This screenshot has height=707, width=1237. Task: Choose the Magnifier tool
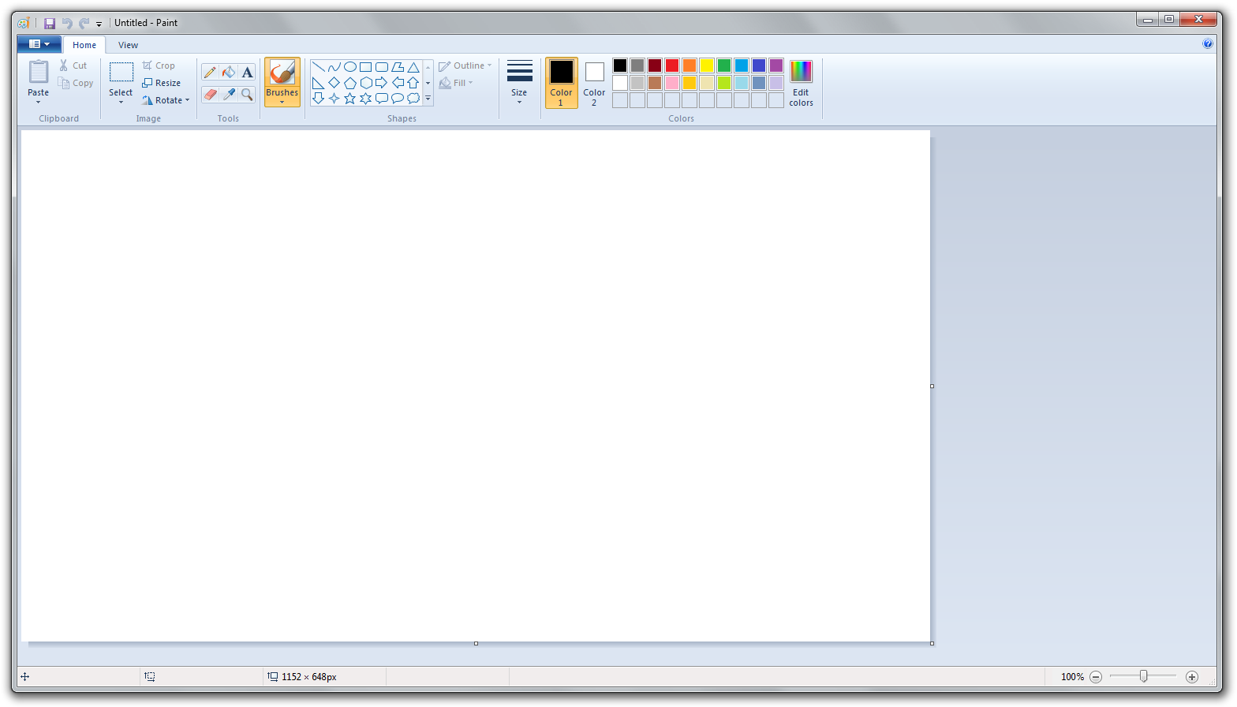(248, 95)
